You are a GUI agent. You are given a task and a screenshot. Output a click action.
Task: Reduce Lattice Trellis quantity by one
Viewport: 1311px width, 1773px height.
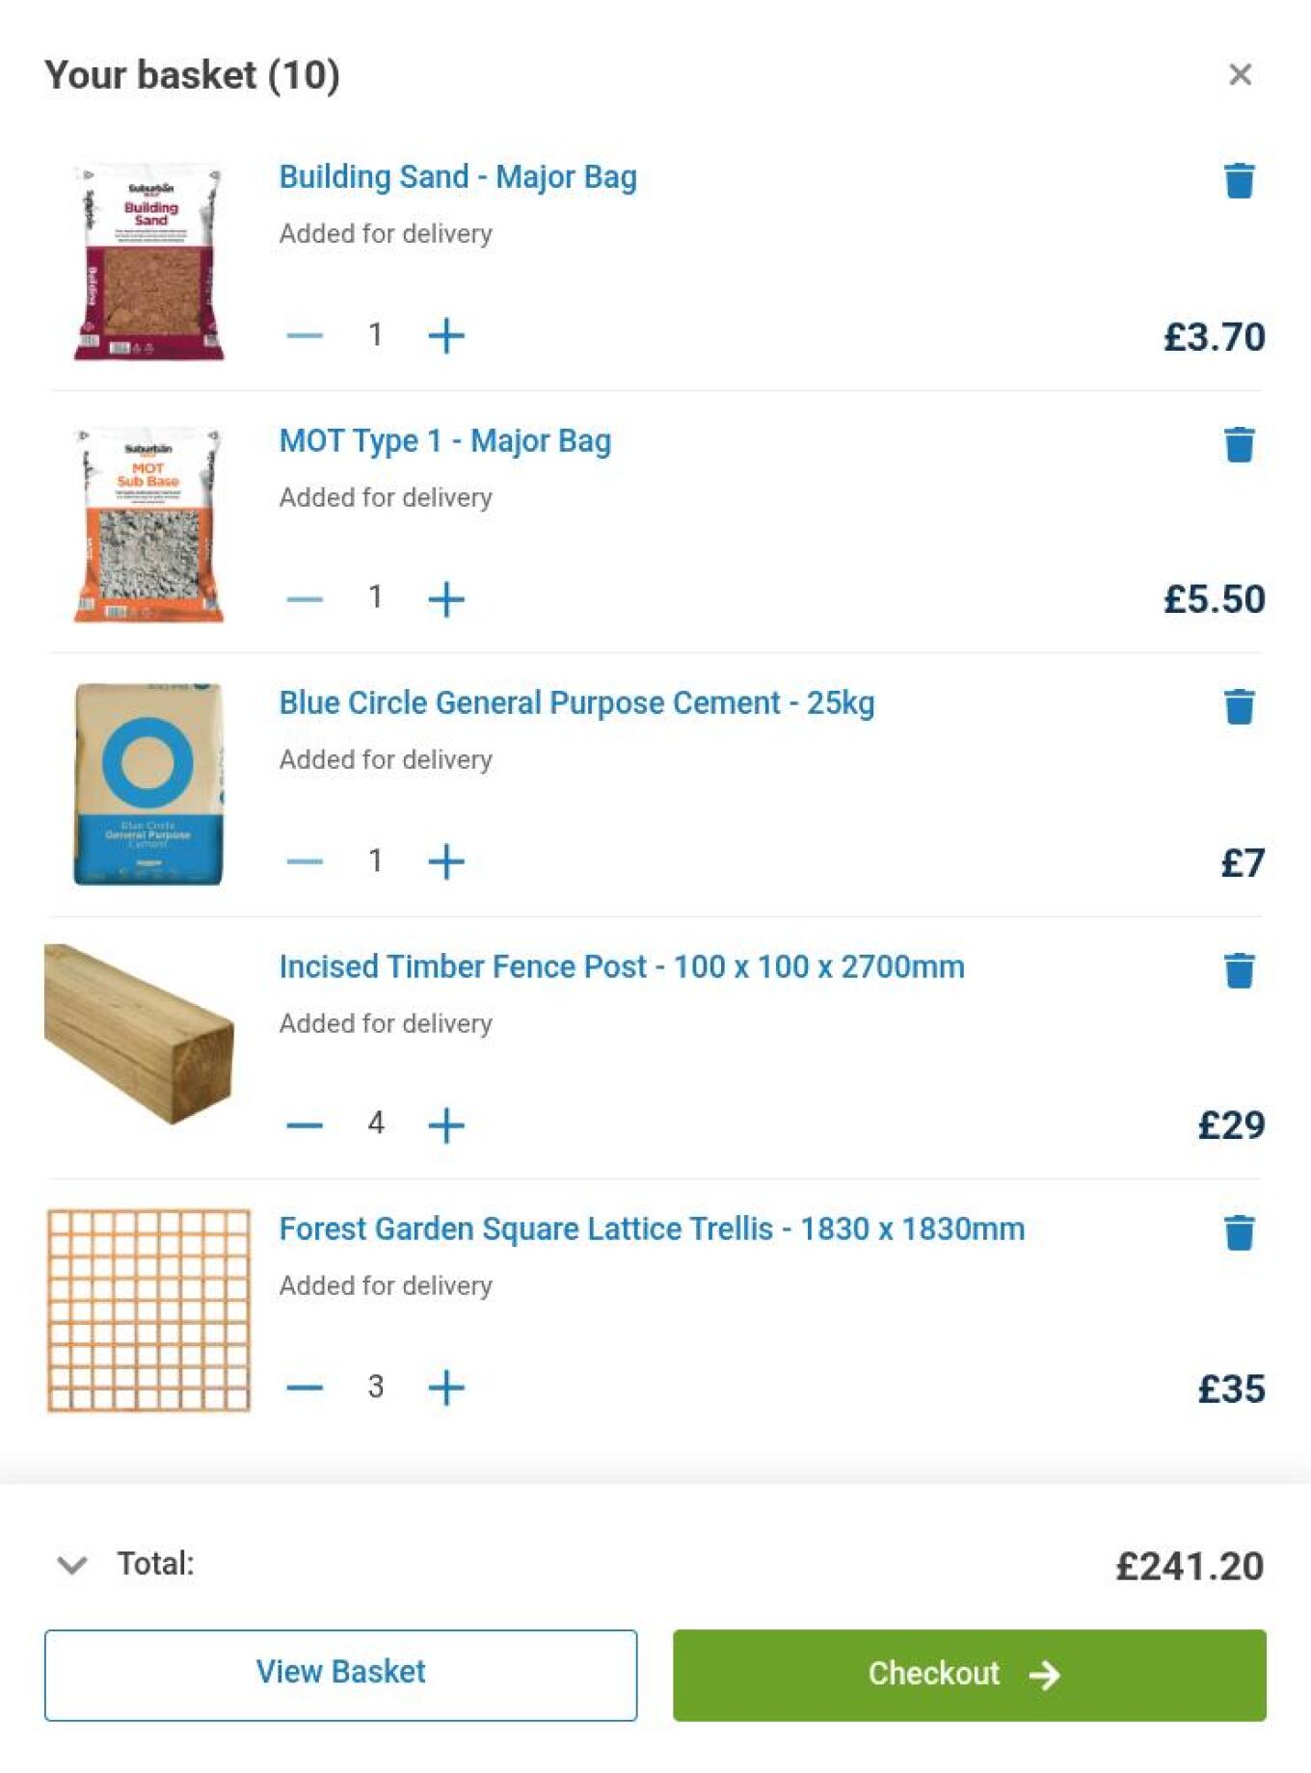pyautogui.click(x=305, y=1388)
